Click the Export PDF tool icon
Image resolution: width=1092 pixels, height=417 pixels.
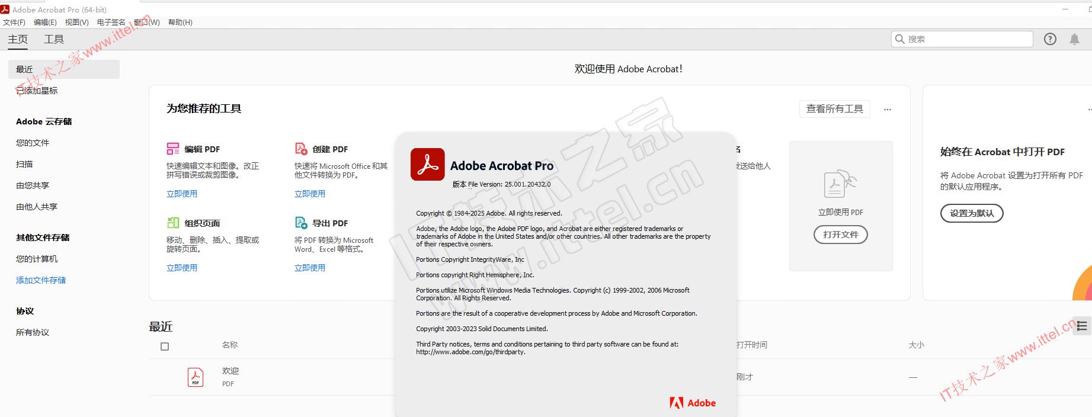point(301,223)
